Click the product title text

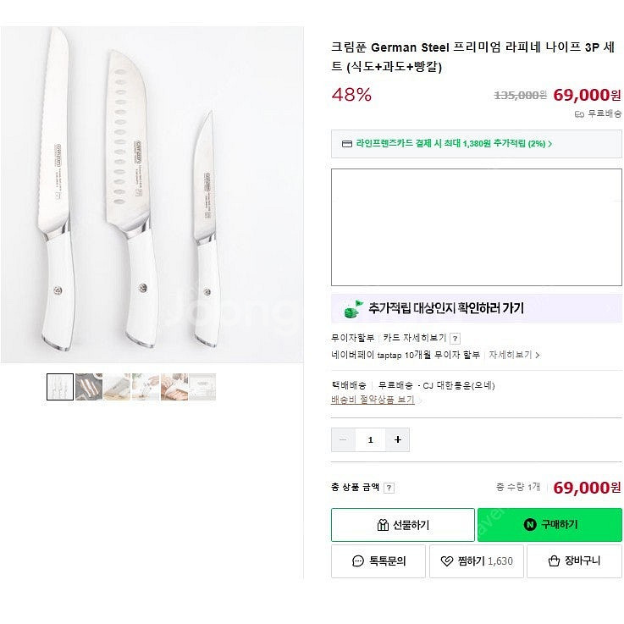click(472, 57)
